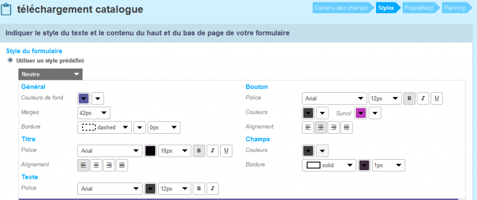
Task: Open the second Survol color picker
Action: [375, 113]
